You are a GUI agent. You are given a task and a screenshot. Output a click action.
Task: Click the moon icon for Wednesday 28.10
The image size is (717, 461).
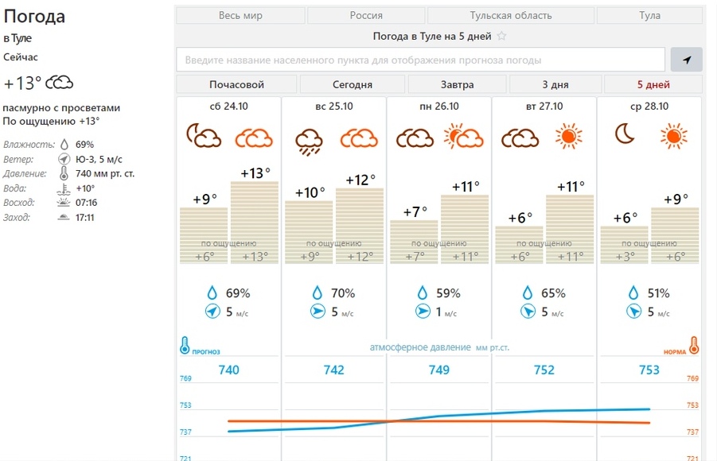[625, 135]
